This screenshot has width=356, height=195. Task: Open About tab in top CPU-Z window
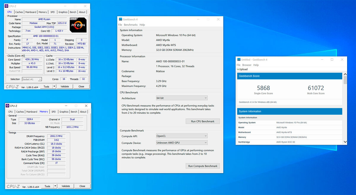tap(82, 12)
